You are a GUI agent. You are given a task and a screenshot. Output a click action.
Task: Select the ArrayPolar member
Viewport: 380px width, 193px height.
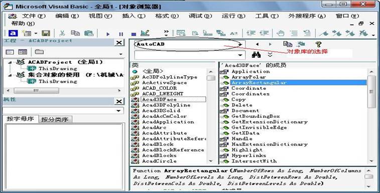coord(248,77)
